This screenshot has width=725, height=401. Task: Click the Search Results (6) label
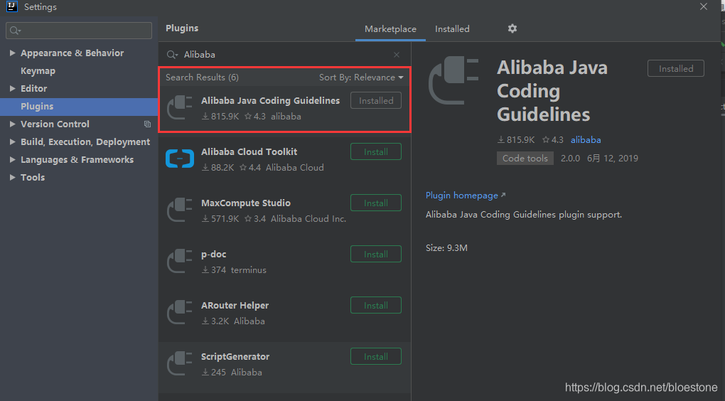[x=202, y=77]
